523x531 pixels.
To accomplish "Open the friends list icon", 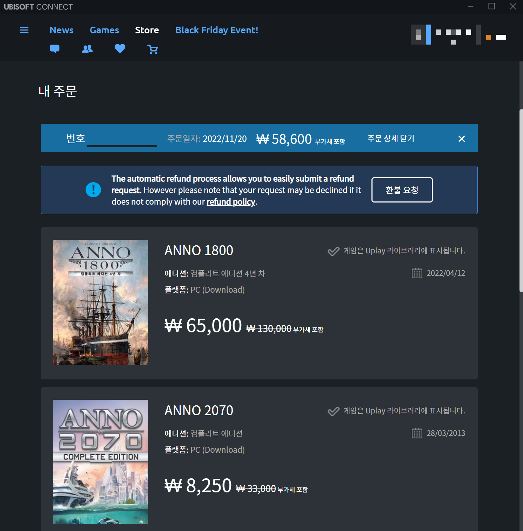I will (x=87, y=49).
